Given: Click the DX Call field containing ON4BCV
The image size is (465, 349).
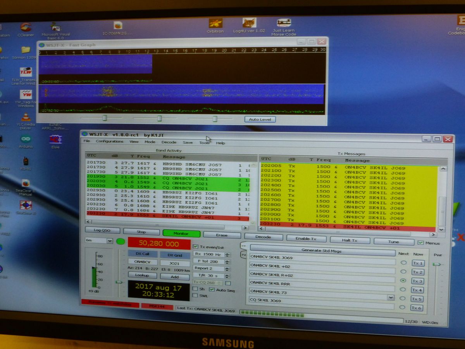Looking at the screenshot, I should point(142,262).
